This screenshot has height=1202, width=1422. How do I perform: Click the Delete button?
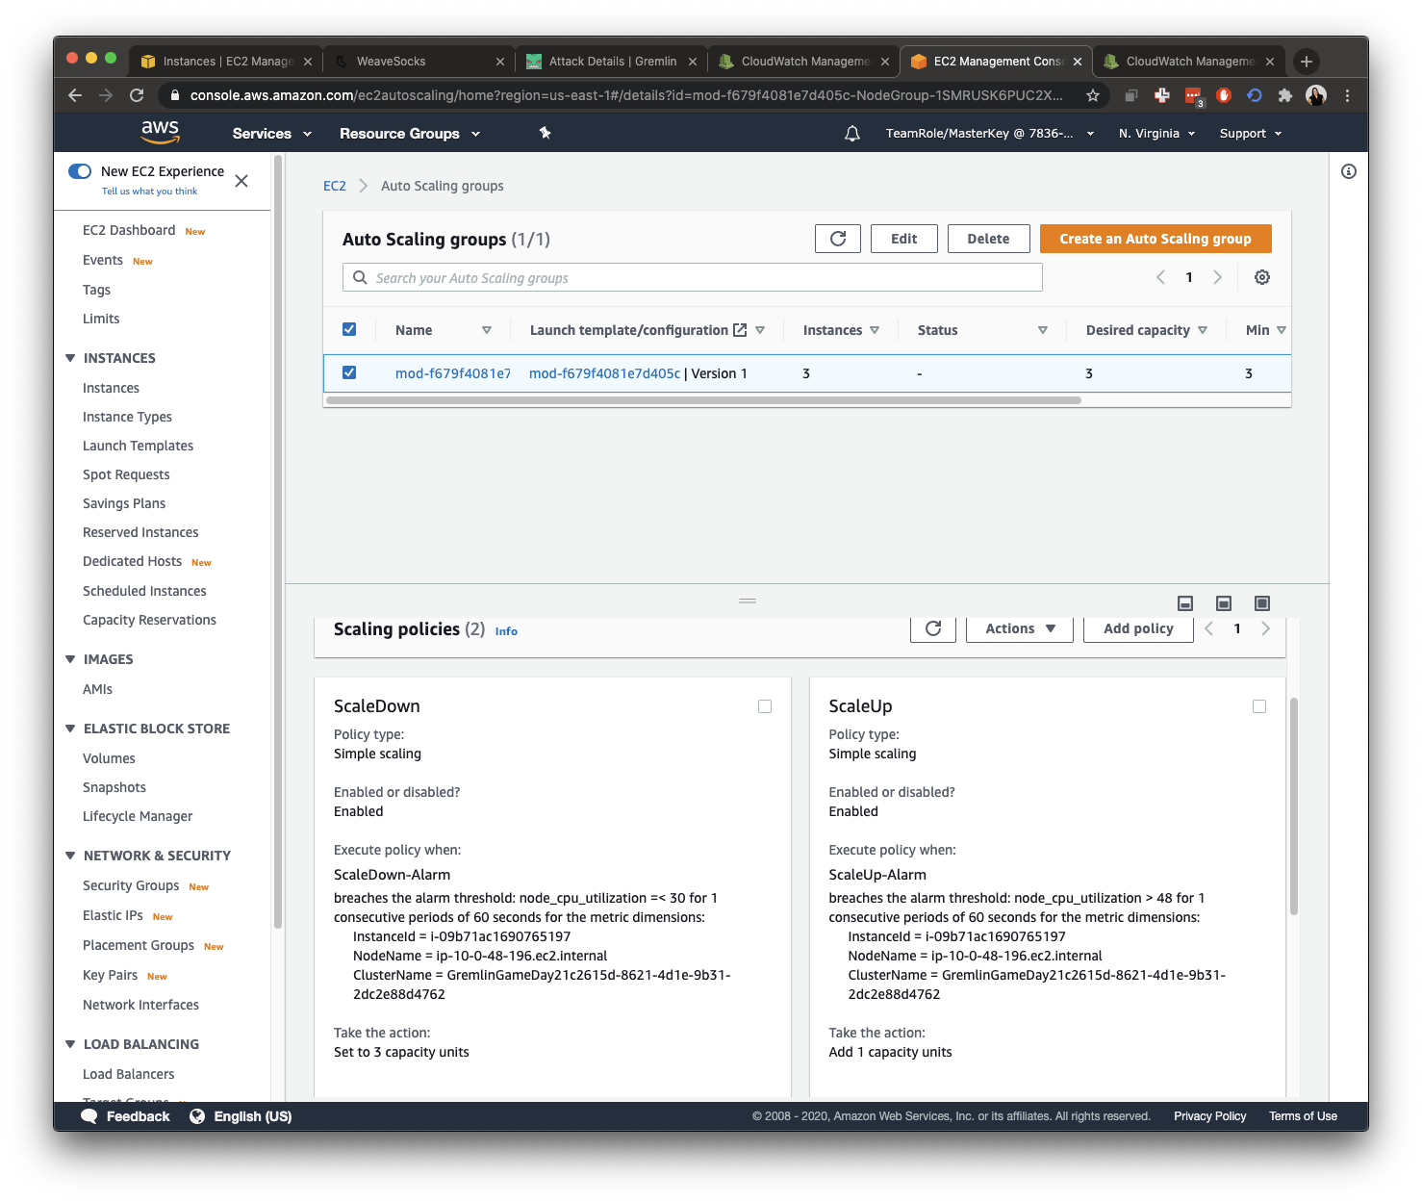click(x=988, y=239)
